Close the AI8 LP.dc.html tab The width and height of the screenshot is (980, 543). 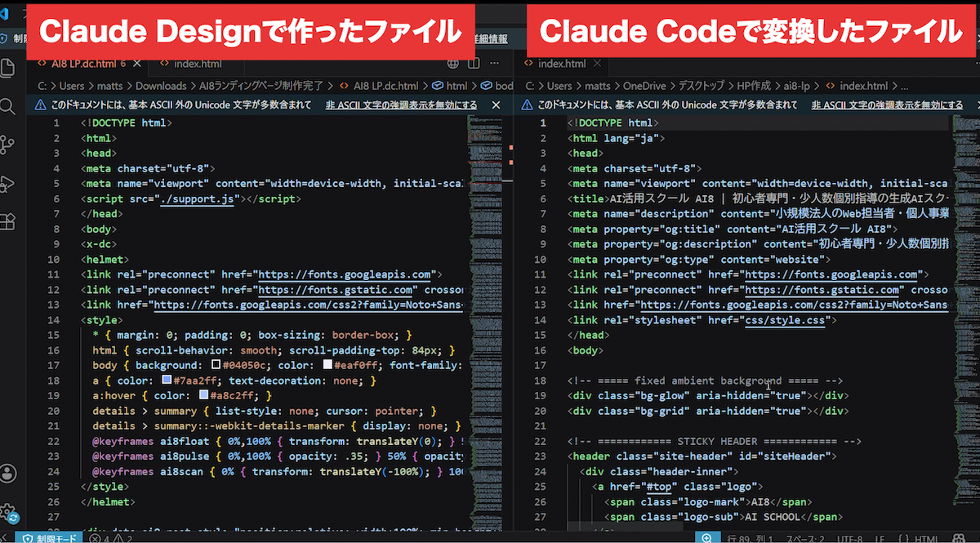pos(137,64)
